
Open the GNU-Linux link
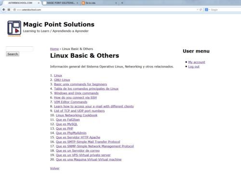pos(62,80)
